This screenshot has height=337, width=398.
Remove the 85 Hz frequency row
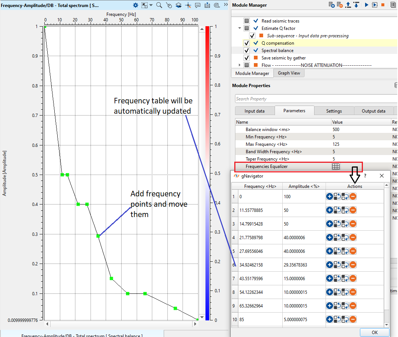[x=353, y=320]
